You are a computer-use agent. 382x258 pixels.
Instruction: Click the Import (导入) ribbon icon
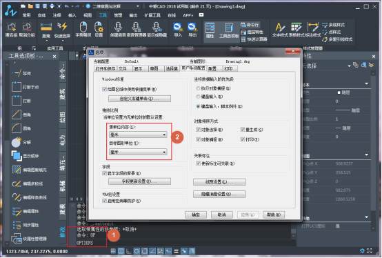coord(178,26)
